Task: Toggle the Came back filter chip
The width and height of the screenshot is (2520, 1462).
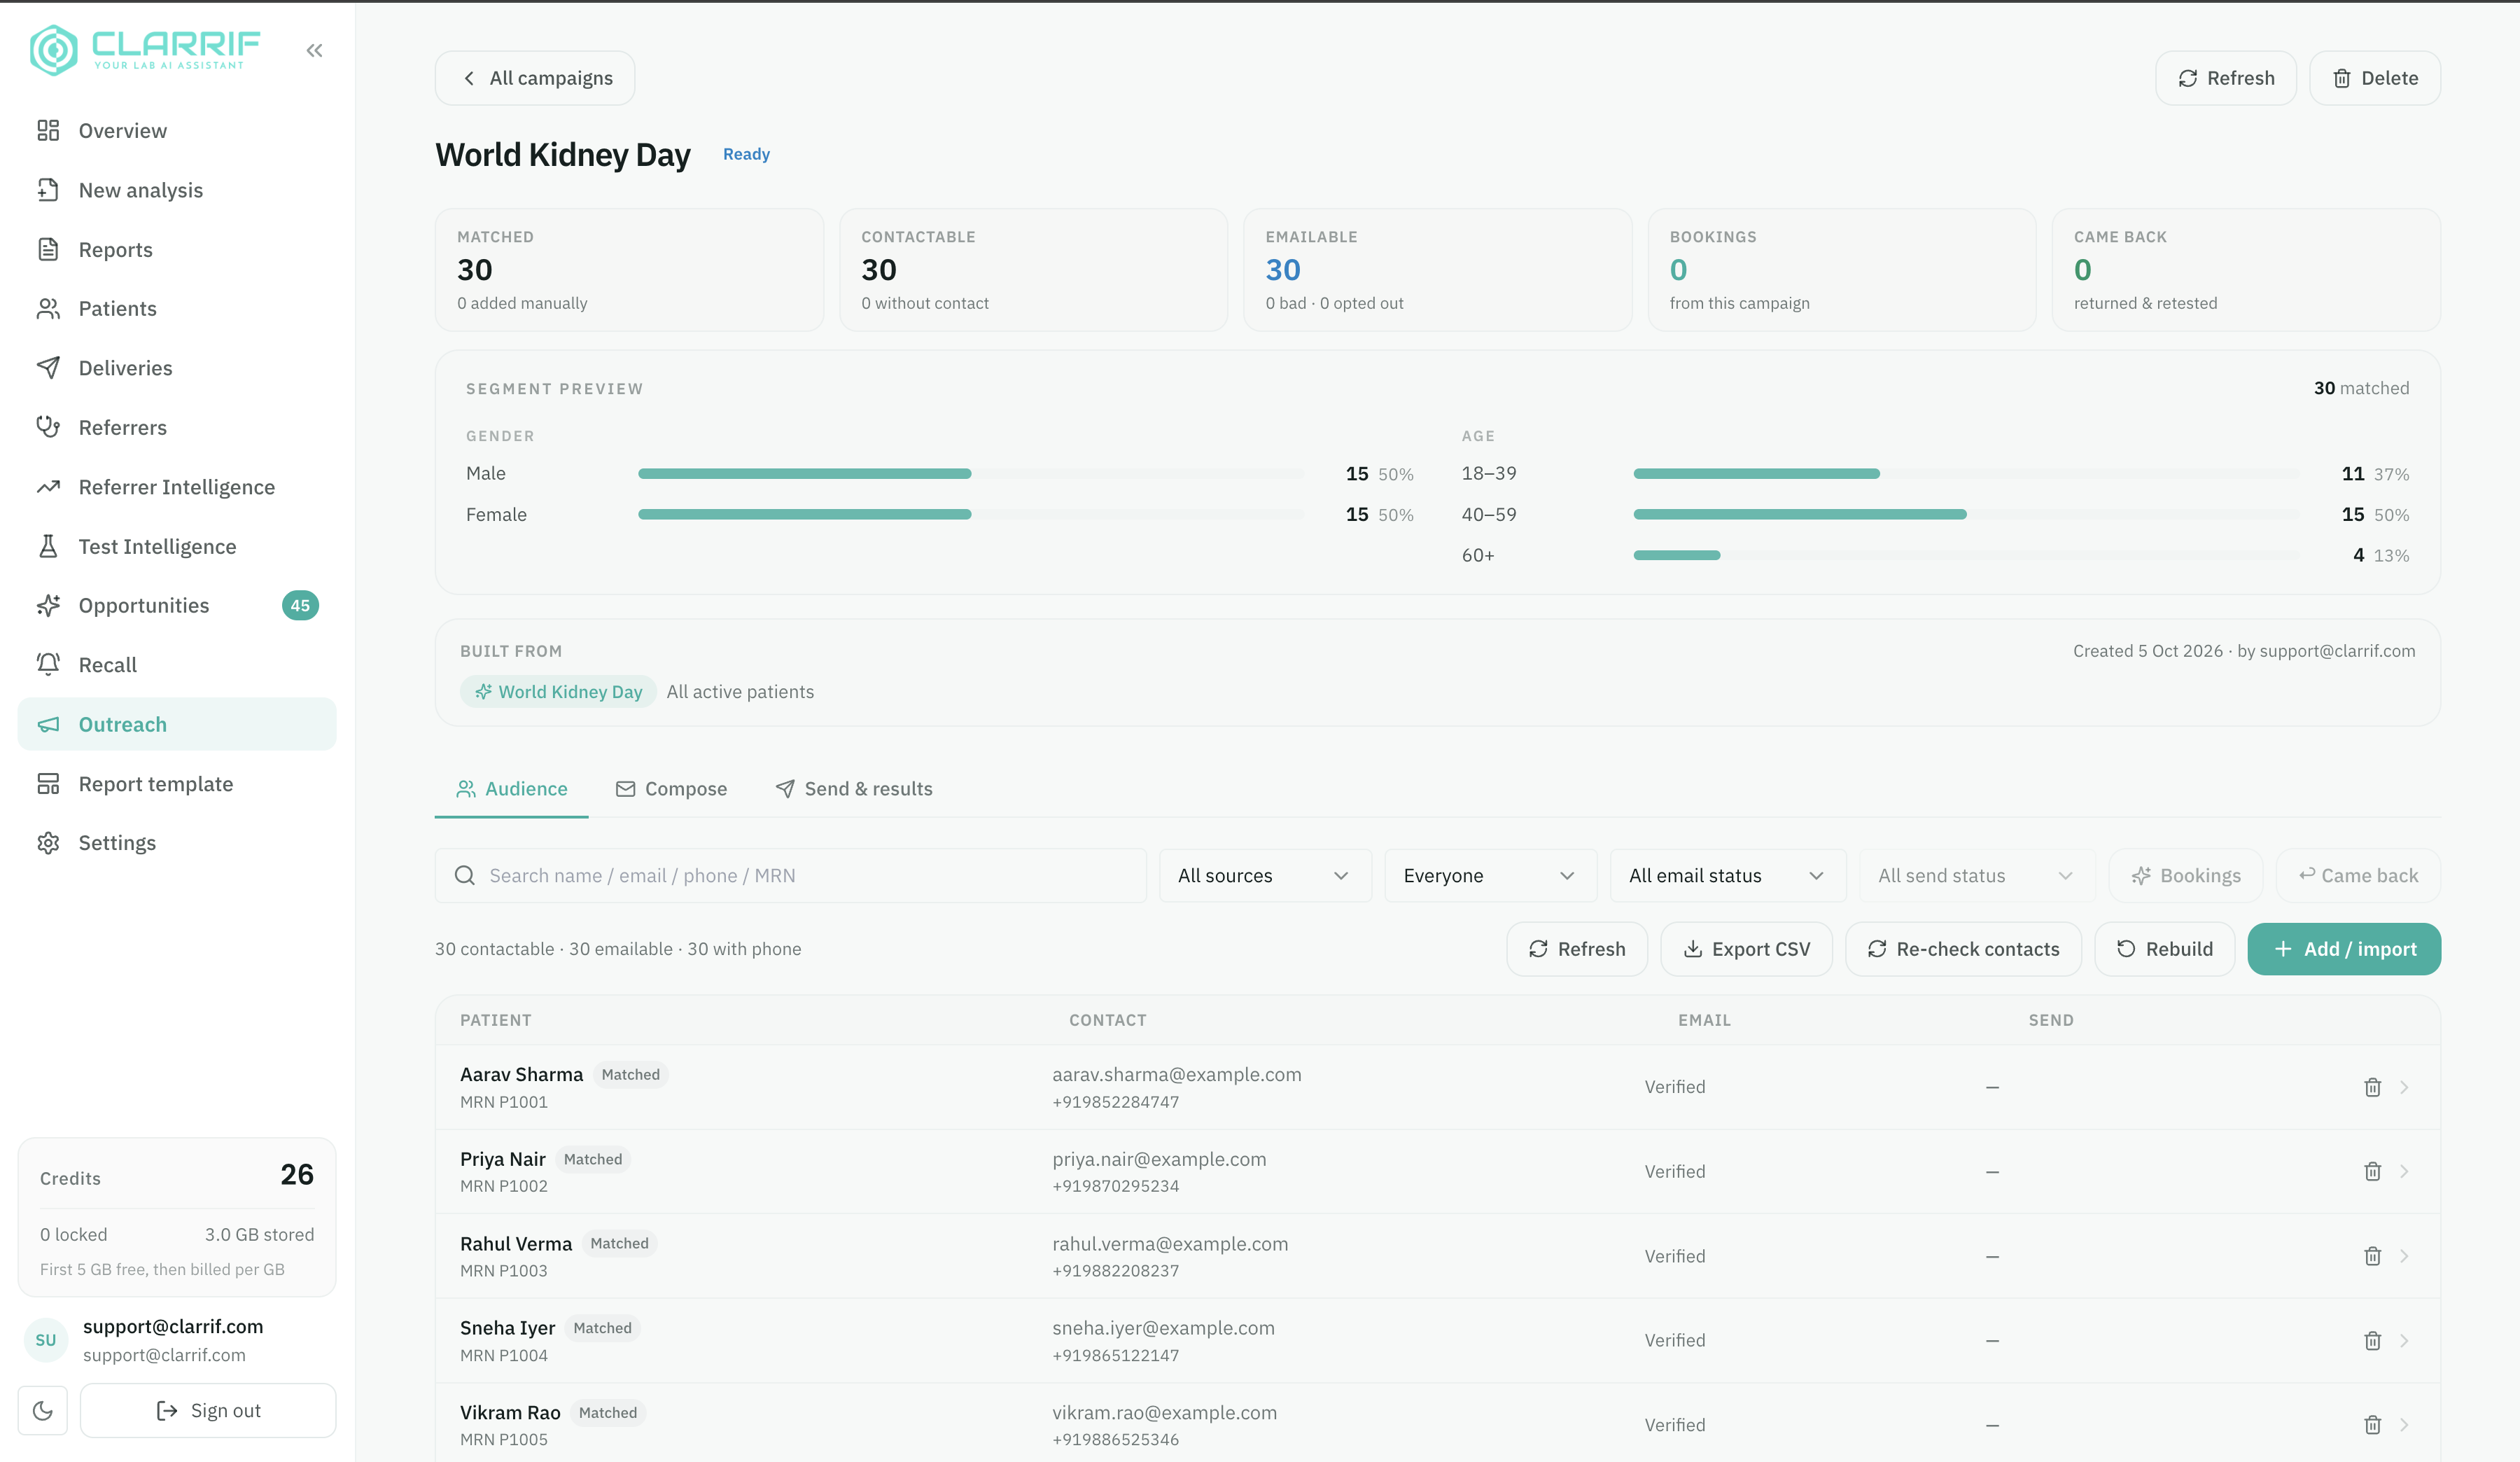Action: 2358,875
